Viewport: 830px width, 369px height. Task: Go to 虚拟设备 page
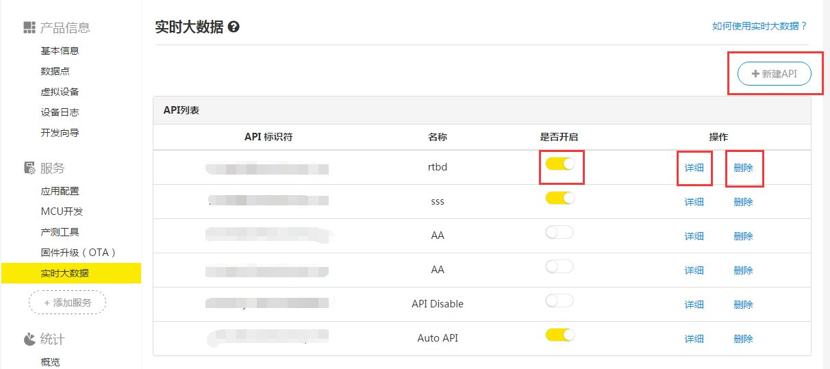click(x=60, y=92)
